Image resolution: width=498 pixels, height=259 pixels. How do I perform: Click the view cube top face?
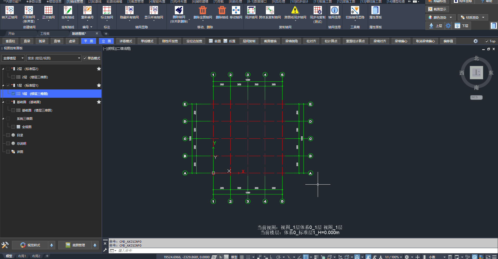coord(476,73)
